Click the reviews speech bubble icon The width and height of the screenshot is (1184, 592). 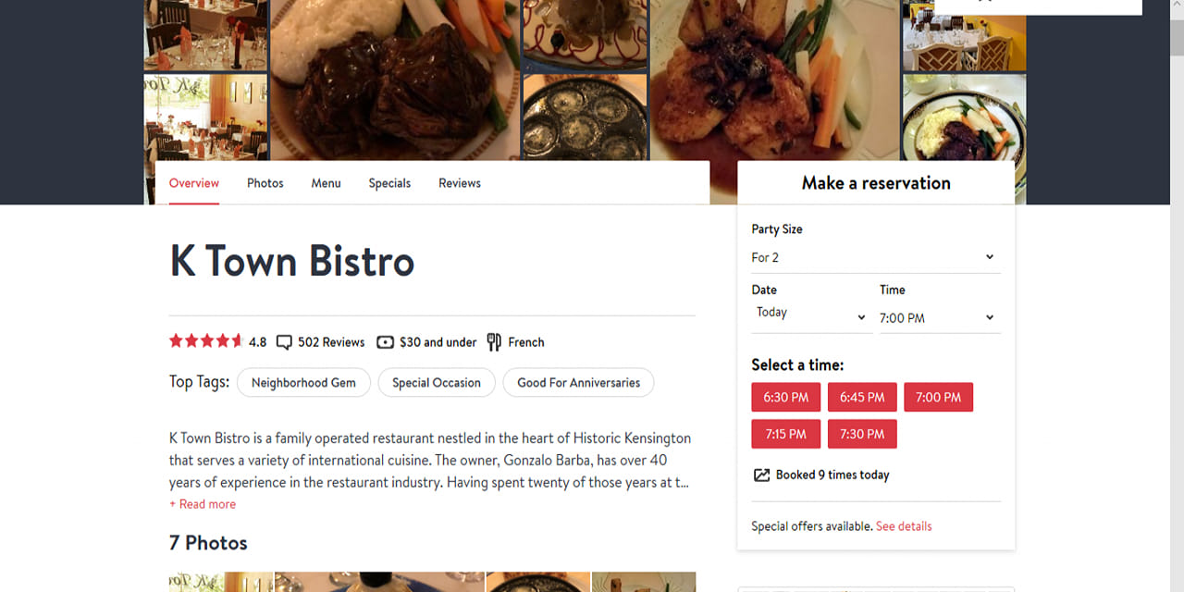284,342
